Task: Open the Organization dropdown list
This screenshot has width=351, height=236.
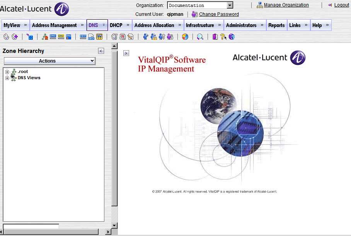Action: coord(230,5)
